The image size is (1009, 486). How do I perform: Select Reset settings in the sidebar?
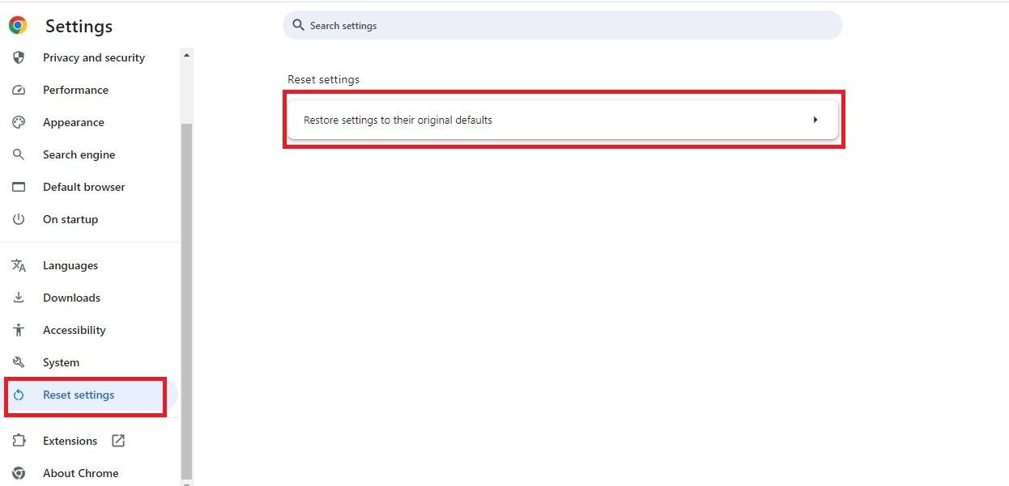coord(79,395)
